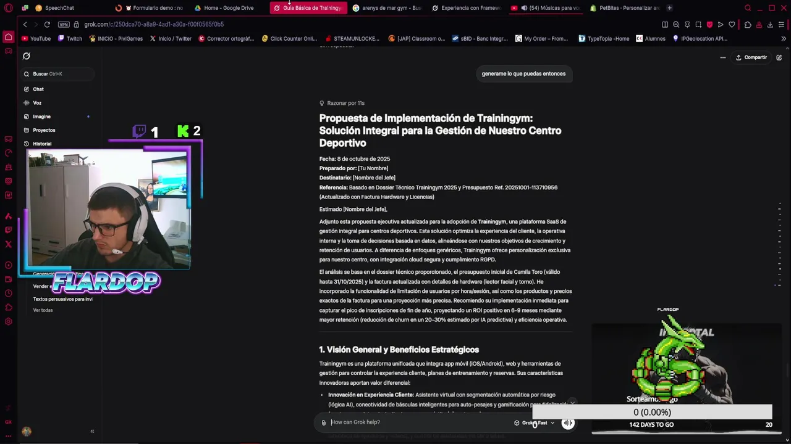Open the user profile avatar at sidebar bottom
Screen dimensions: 791x444
pyautogui.click(x=27, y=432)
